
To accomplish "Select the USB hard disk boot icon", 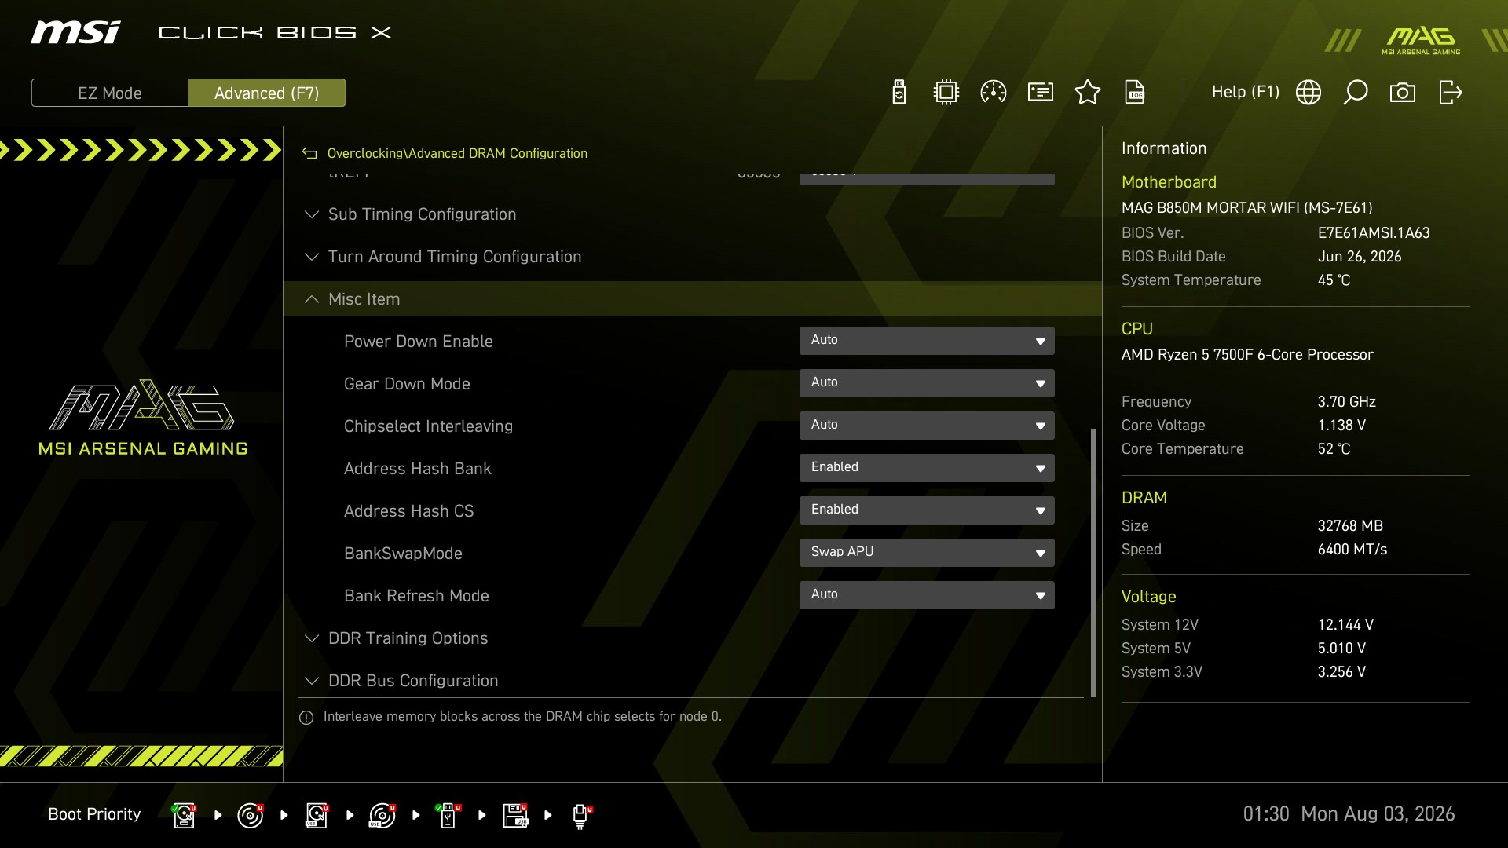I will 317,815.
